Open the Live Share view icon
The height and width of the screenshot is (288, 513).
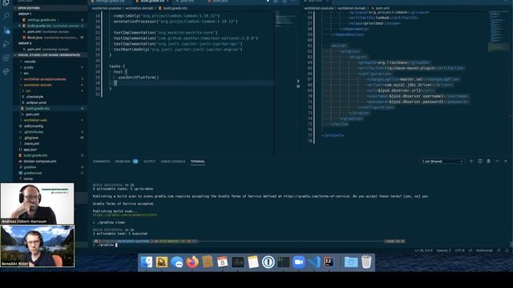click(6, 71)
